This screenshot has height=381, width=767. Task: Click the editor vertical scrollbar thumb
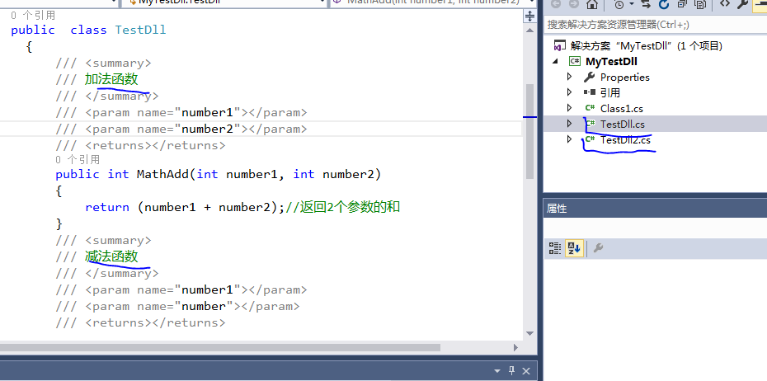pyautogui.click(x=529, y=132)
